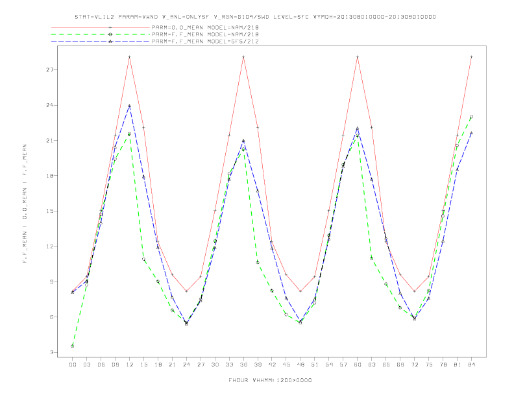The height and width of the screenshot is (397, 514).
Task: Click x-axis tick label 33
Action: tap(229, 365)
